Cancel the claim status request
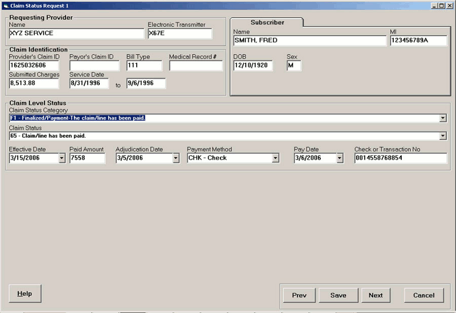The width and height of the screenshot is (456, 313). coord(424,295)
